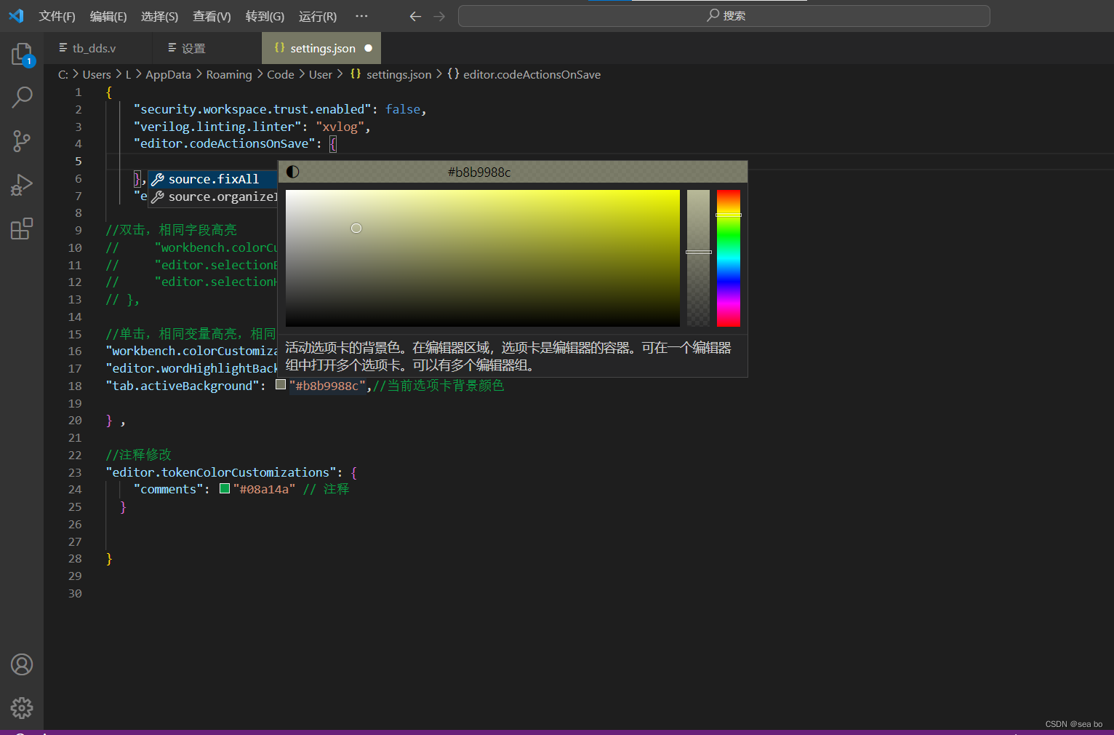Click the "comments" key on line 24
Viewport: 1114px width, 735px height.
point(168,489)
